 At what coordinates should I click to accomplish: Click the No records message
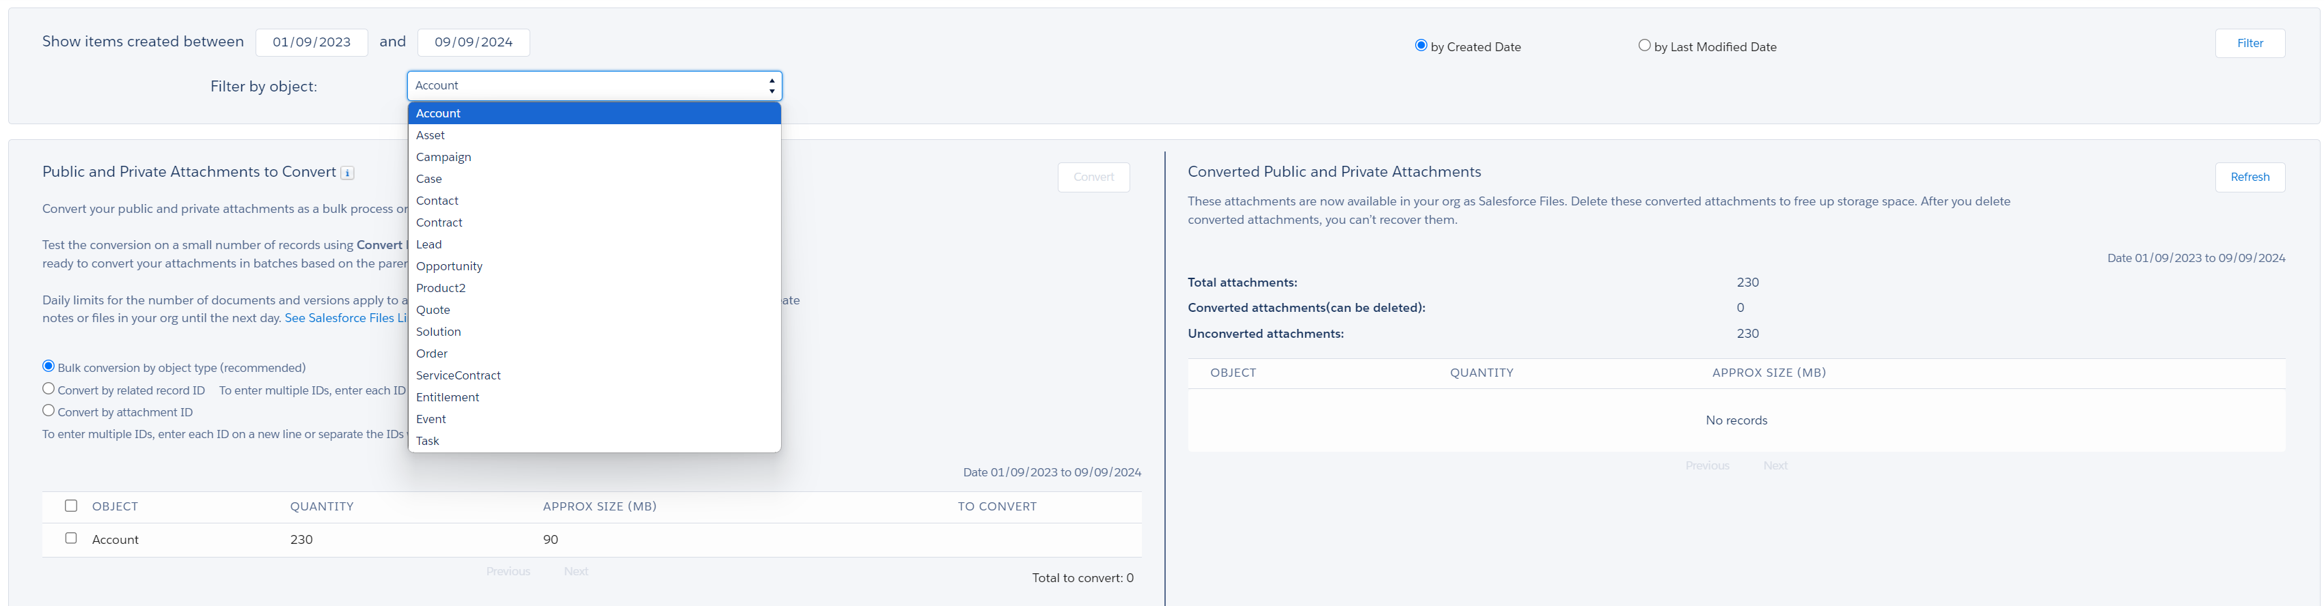1736,420
